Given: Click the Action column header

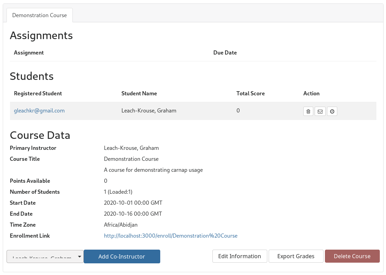Looking at the screenshot, I should (x=311, y=94).
